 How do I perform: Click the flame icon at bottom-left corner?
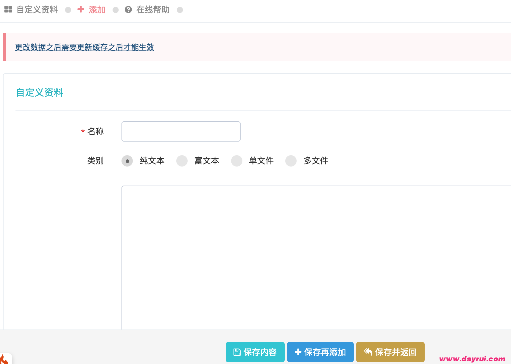[5, 359]
